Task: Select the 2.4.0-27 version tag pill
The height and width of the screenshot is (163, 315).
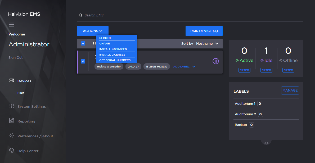Action: tap(133, 66)
